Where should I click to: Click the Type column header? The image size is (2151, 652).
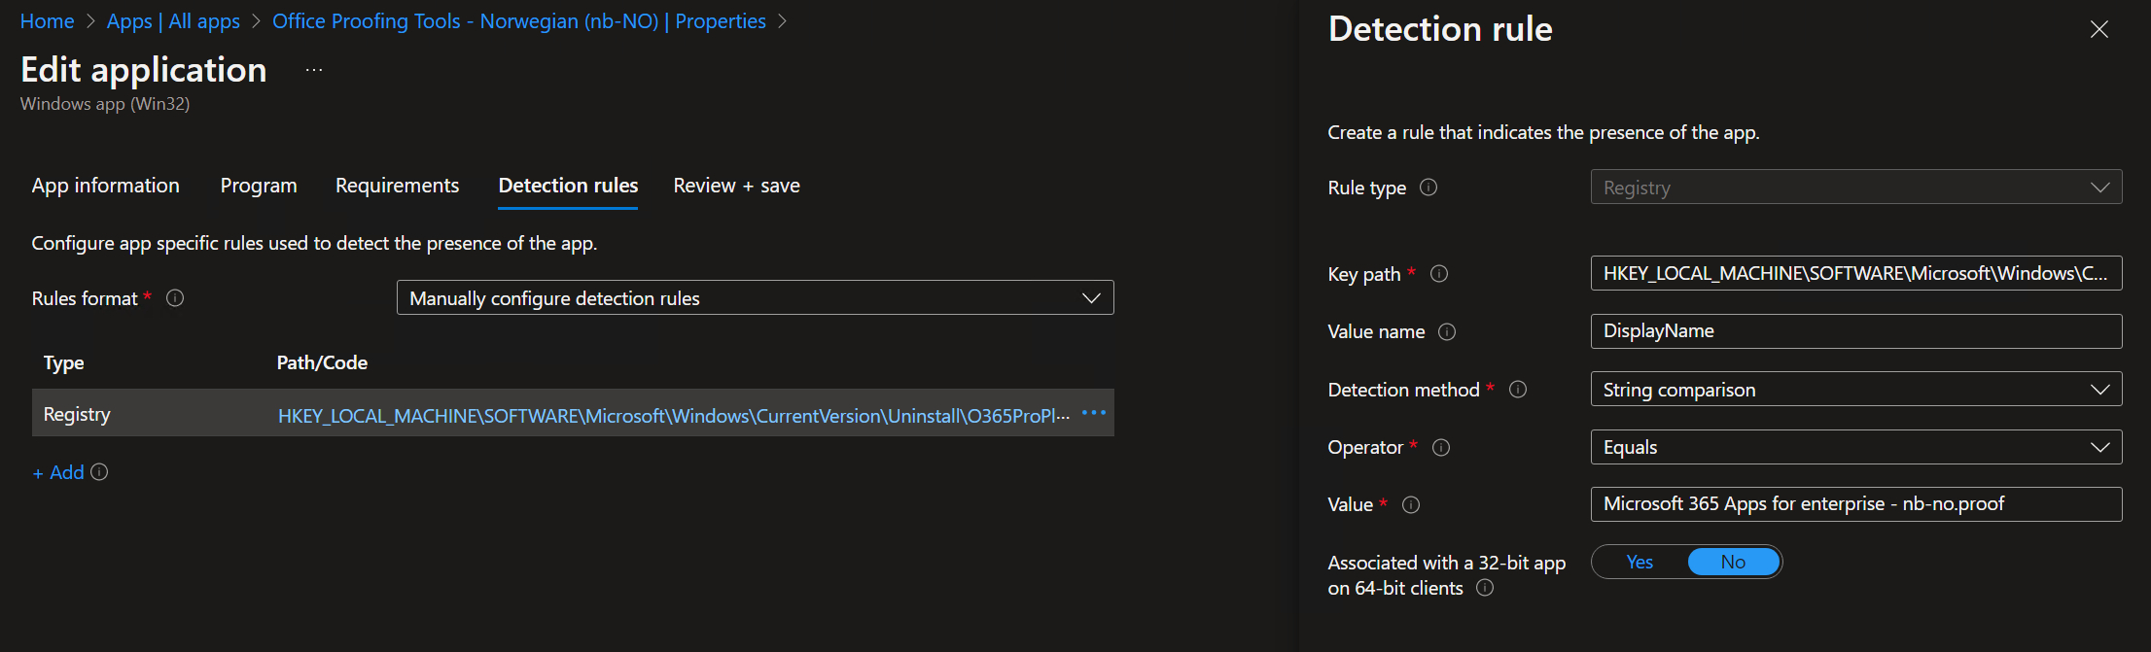click(64, 362)
